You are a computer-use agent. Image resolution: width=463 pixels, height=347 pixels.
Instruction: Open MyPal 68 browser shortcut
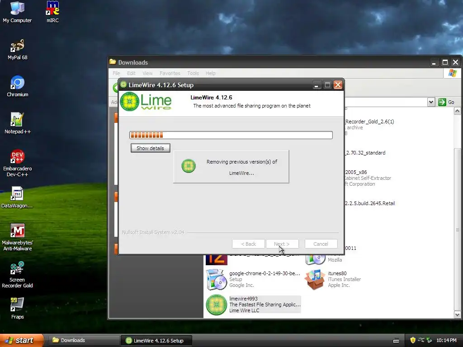(x=18, y=49)
